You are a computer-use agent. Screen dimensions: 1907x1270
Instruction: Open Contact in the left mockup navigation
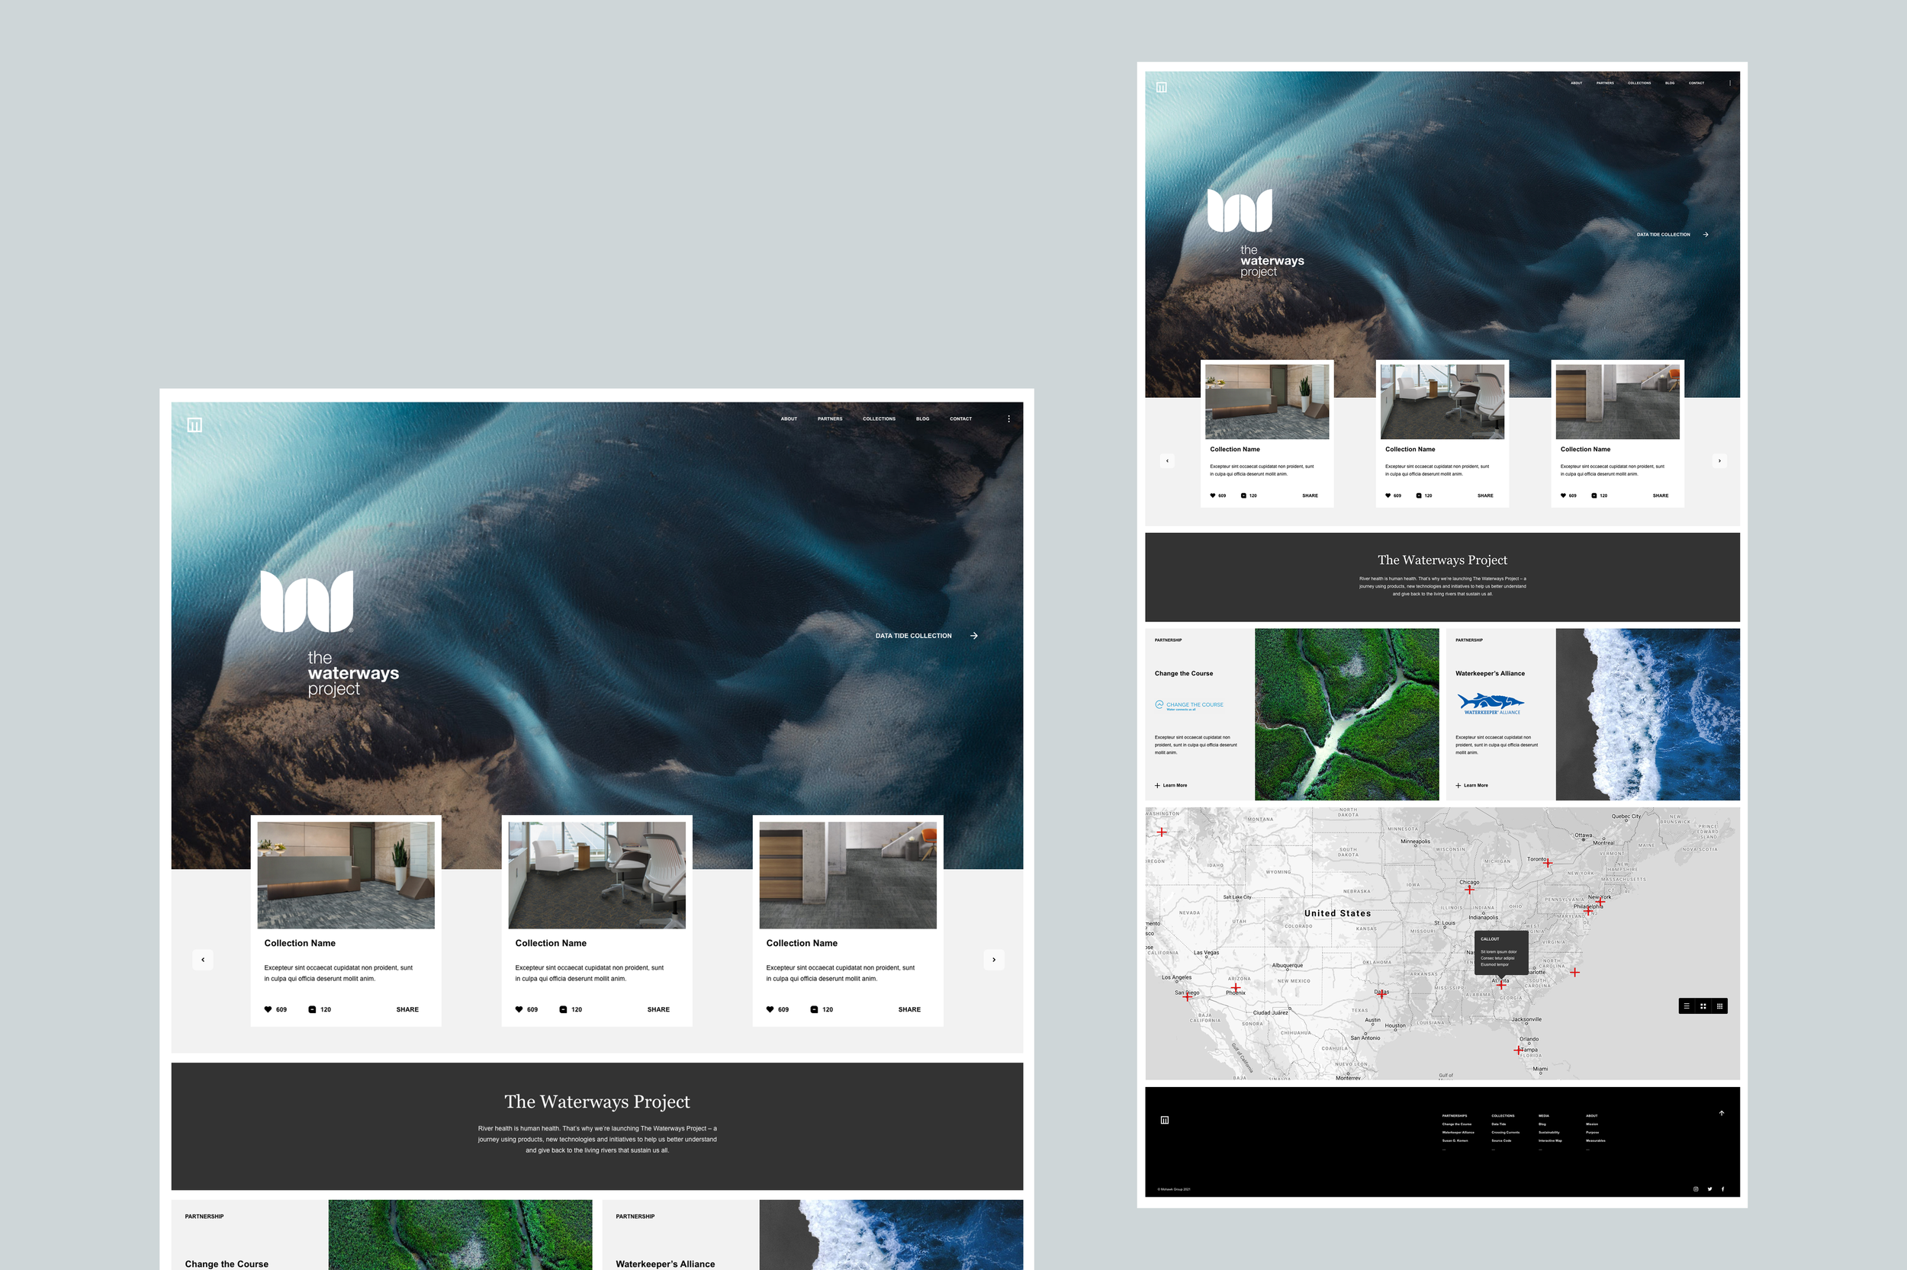coord(961,419)
